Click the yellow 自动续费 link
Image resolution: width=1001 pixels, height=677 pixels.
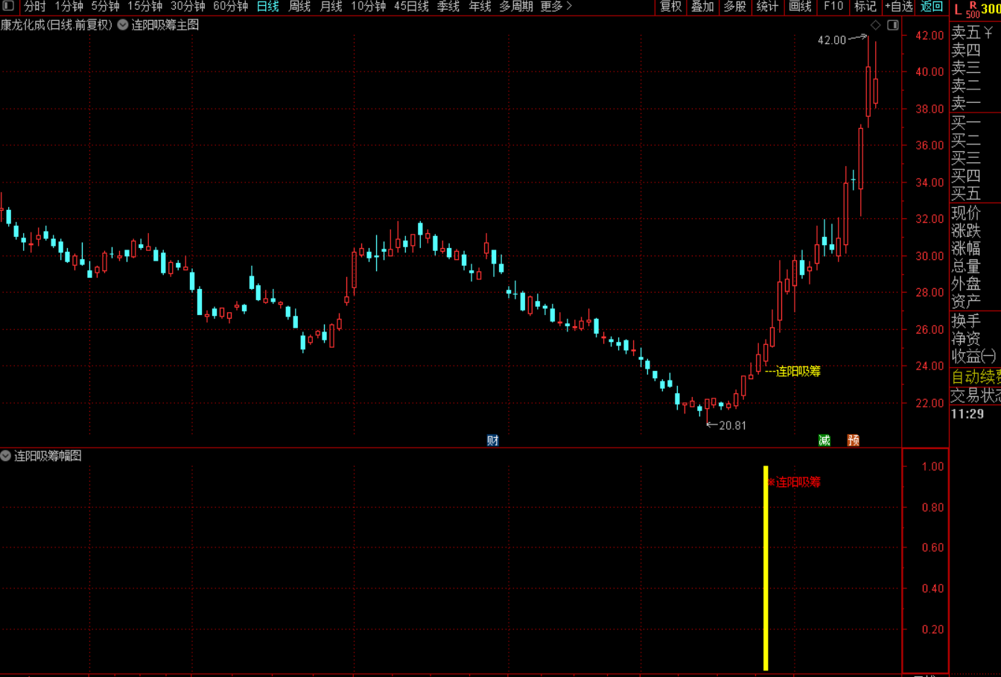pos(976,378)
